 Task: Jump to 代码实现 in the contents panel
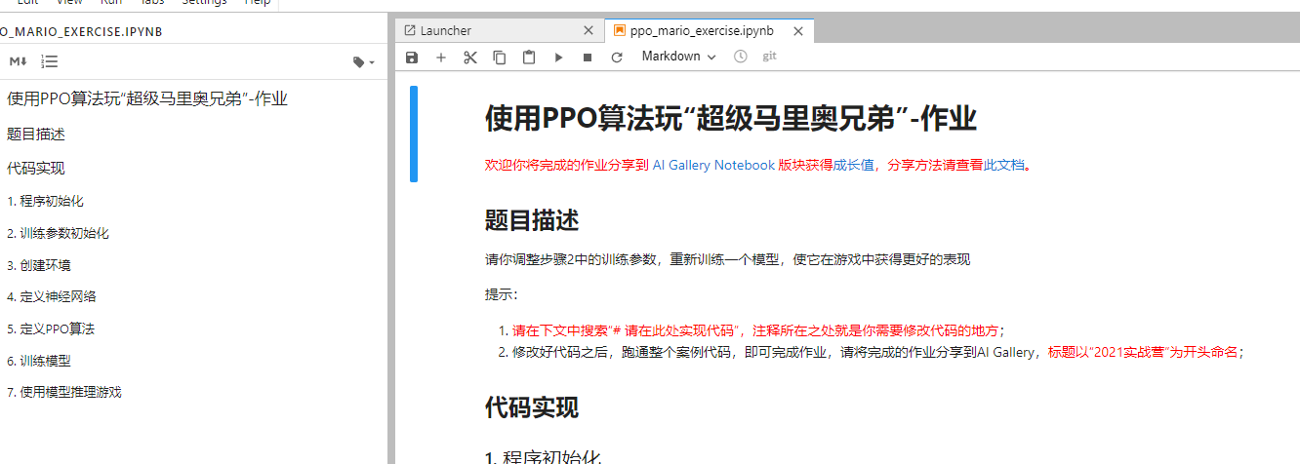point(36,169)
